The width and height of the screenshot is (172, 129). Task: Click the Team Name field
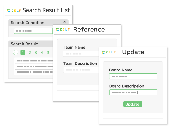point(81,54)
